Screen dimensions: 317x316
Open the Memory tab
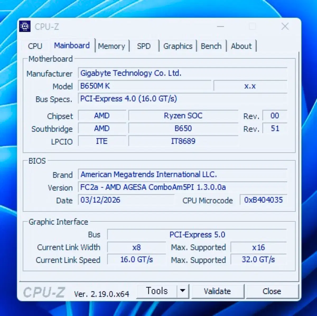click(111, 46)
